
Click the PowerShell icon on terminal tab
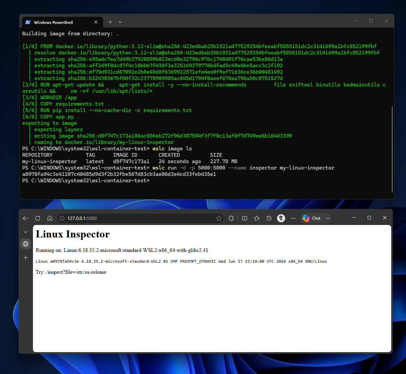pyautogui.click(x=28, y=22)
